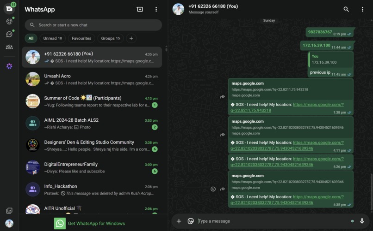Viewport: 373px width, 231px height.
Task: Open your profile picture in sidebar
Action: (x=9, y=223)
